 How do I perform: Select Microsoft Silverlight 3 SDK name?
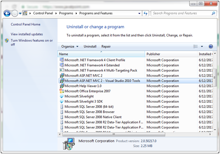84,101
